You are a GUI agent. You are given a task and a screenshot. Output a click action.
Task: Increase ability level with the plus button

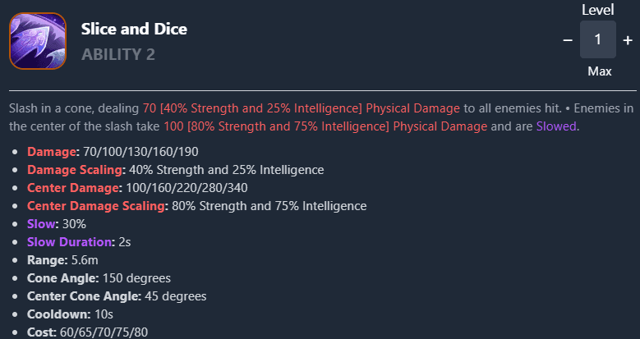(x=628, y=40)
